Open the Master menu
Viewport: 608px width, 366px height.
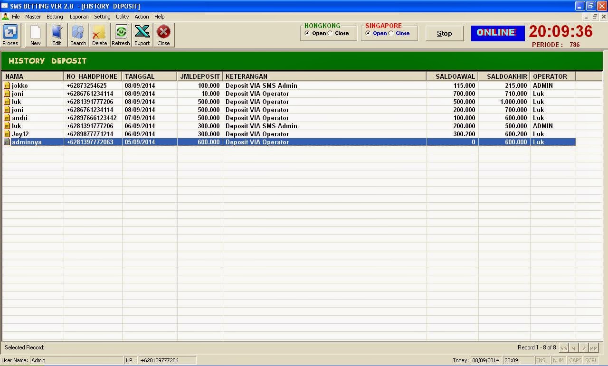coord(33,16)
